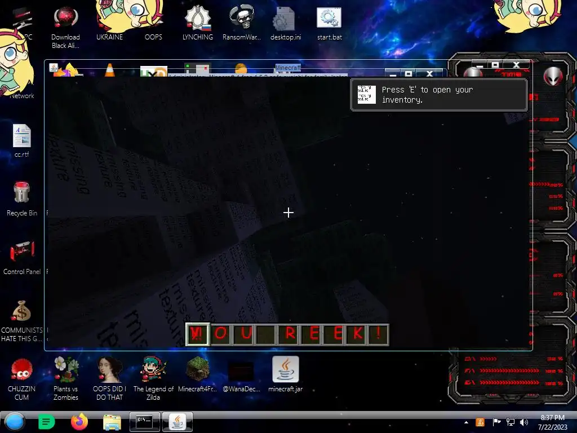Switch to the Command Prompt taskbar button
Screen dimensions: 577x433
[145, 422]
